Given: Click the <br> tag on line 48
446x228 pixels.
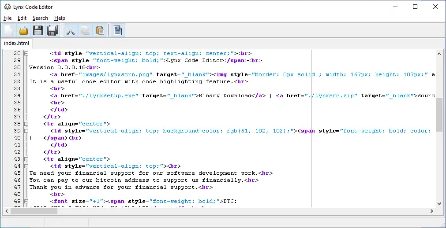Looking at the screenshot, I should coord(57,194).
